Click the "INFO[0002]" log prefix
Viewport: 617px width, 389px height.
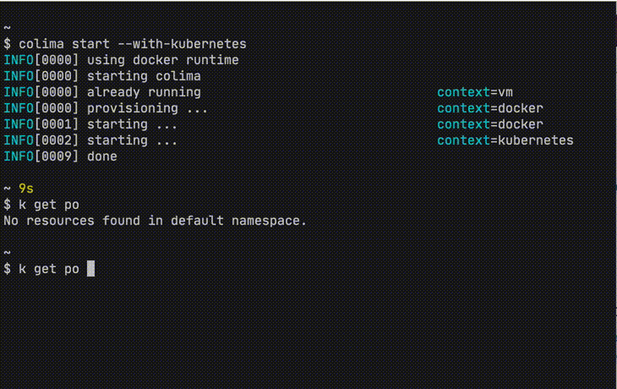pyautogui.click(x=41, y=140)
